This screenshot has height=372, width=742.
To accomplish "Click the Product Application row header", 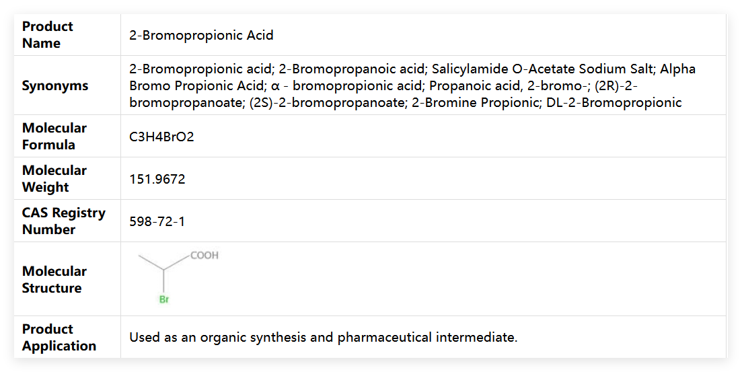I will point(59,337).
